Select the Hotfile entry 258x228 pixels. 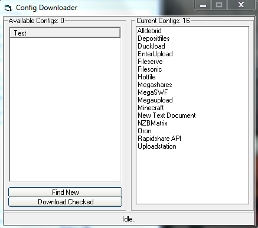pyautogui.click(x=146, y=77)
